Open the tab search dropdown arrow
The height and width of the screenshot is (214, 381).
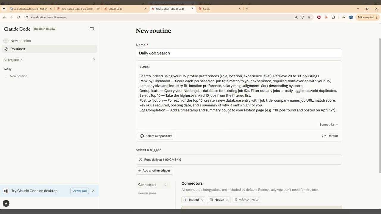[4, 9]
